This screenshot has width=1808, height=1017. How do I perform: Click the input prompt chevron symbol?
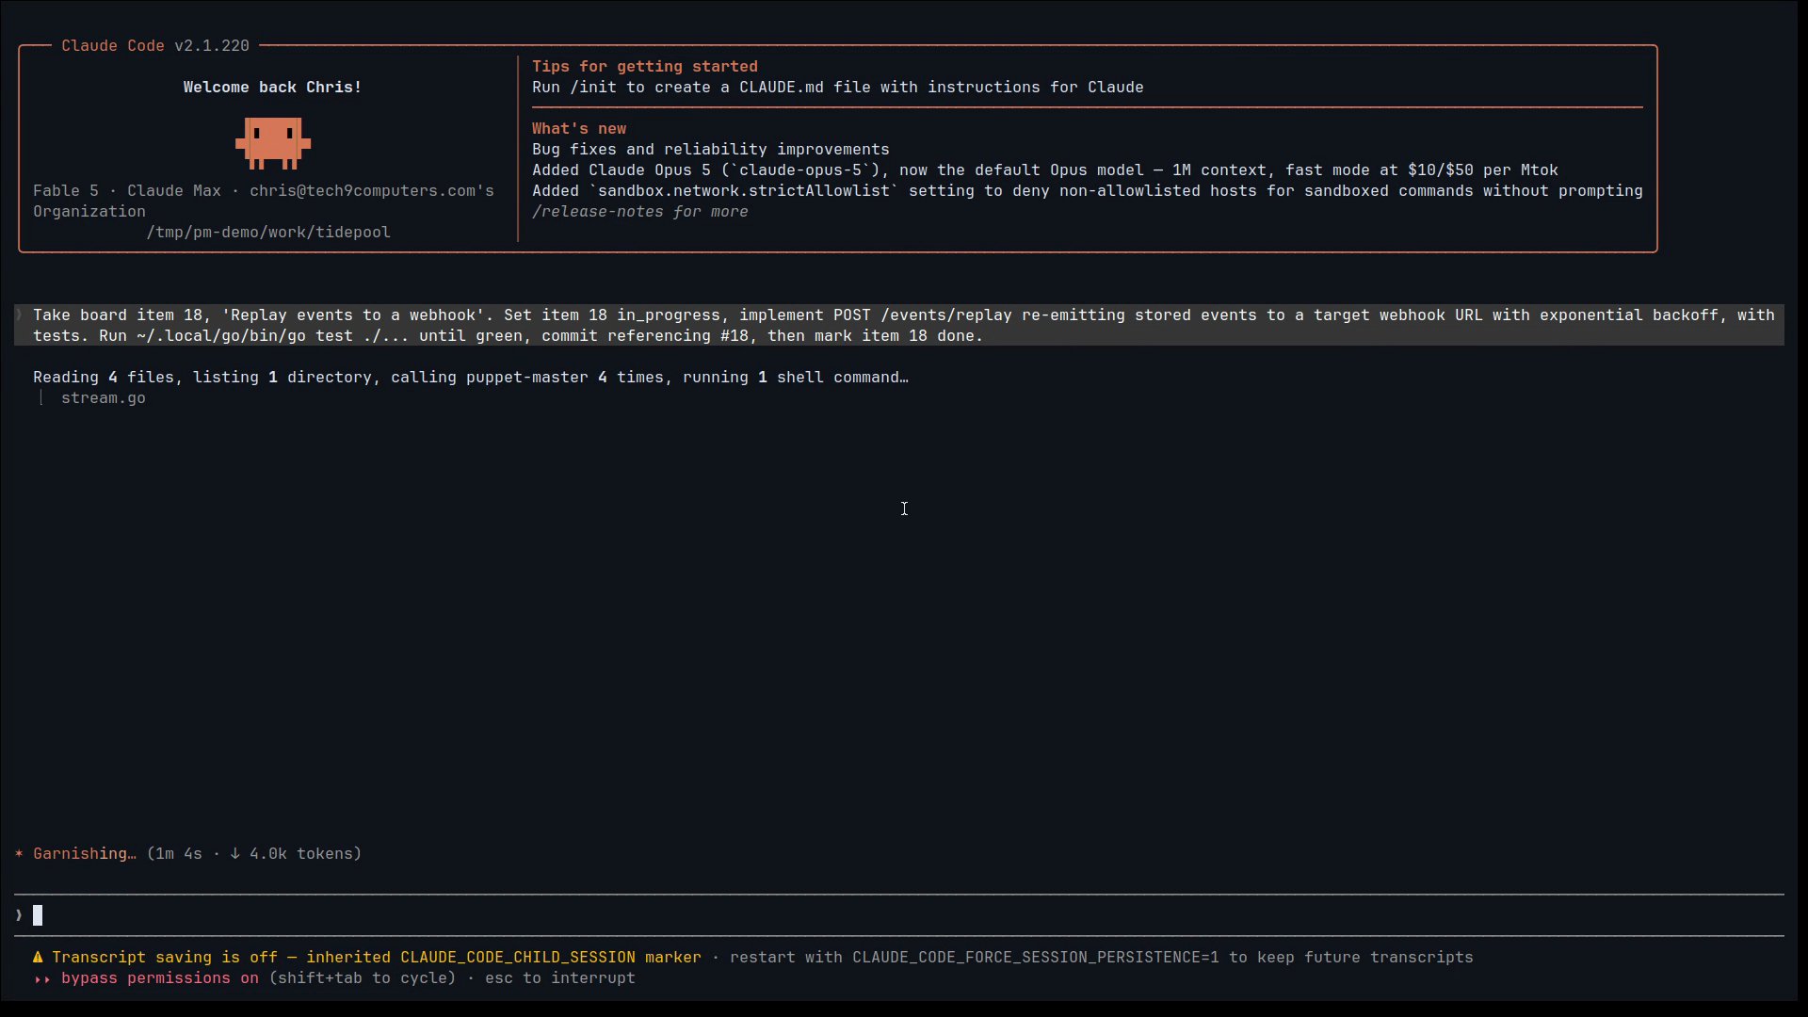(x=19, y=915)
